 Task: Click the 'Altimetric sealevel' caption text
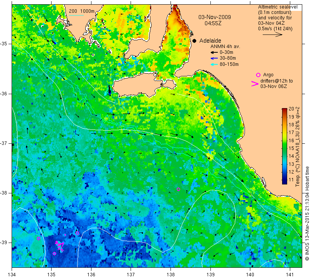(277, 7)
